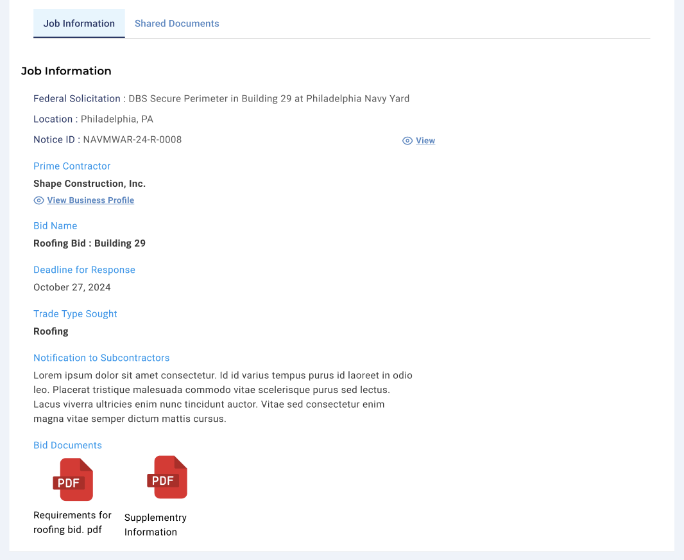Image resolution: width=684 pixels, height=560 pixels.
Task: Switch to the Shared Documents tab
Action: tap(176, 24)
